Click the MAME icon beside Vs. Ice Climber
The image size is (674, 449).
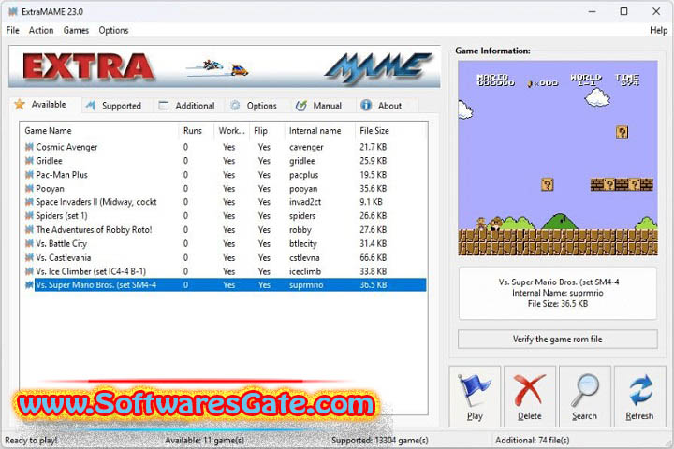click(29, 271)
